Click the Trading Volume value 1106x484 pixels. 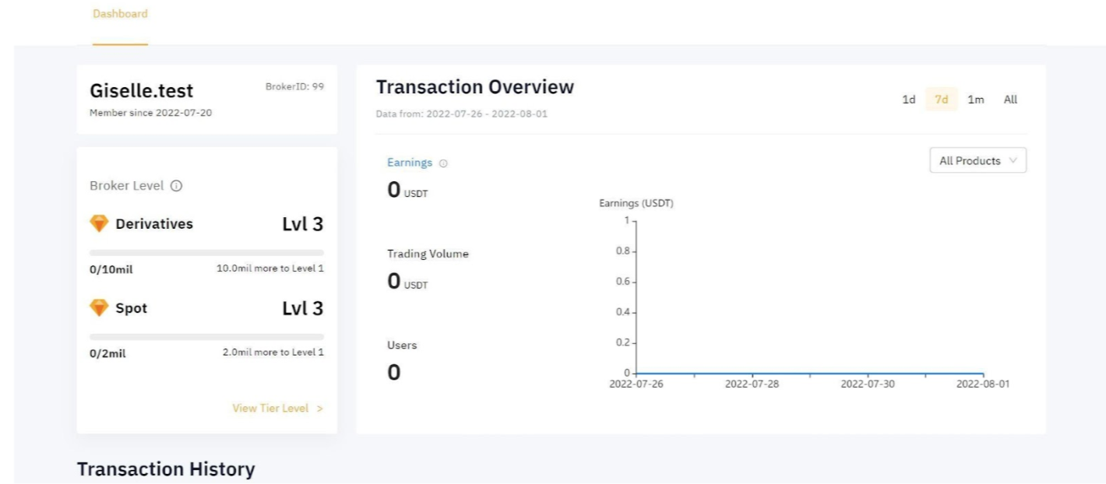(394, 282)
